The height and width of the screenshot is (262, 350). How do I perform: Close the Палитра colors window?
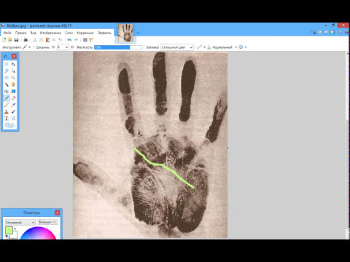click(57, 213)
